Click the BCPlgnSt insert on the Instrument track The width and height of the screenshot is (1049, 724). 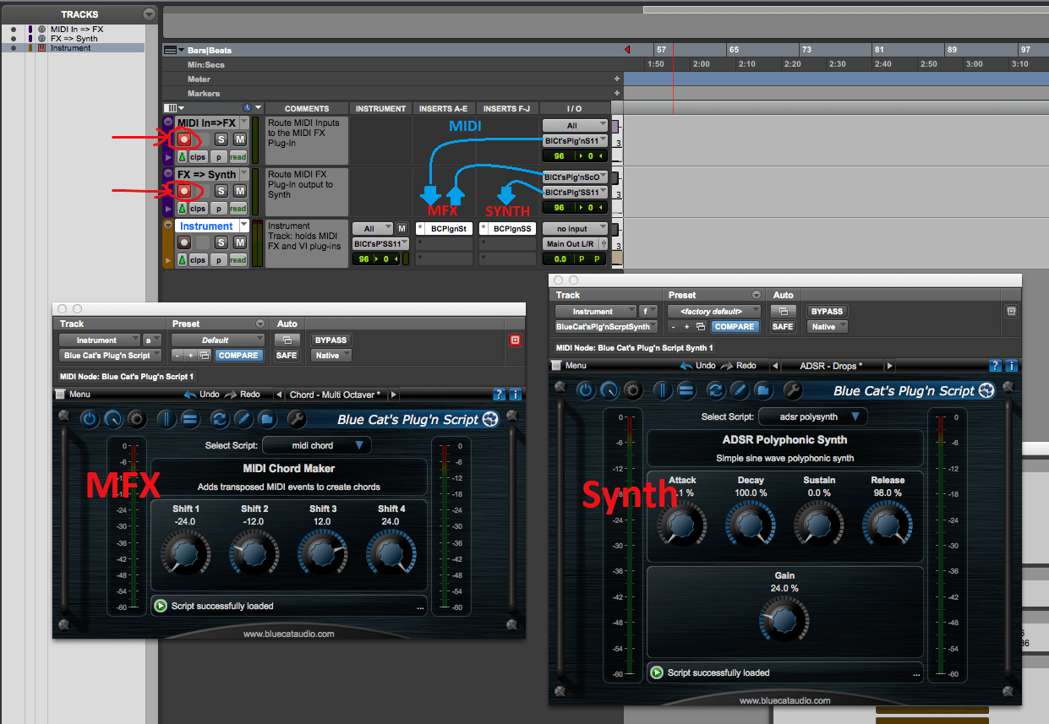coord(443,228)
